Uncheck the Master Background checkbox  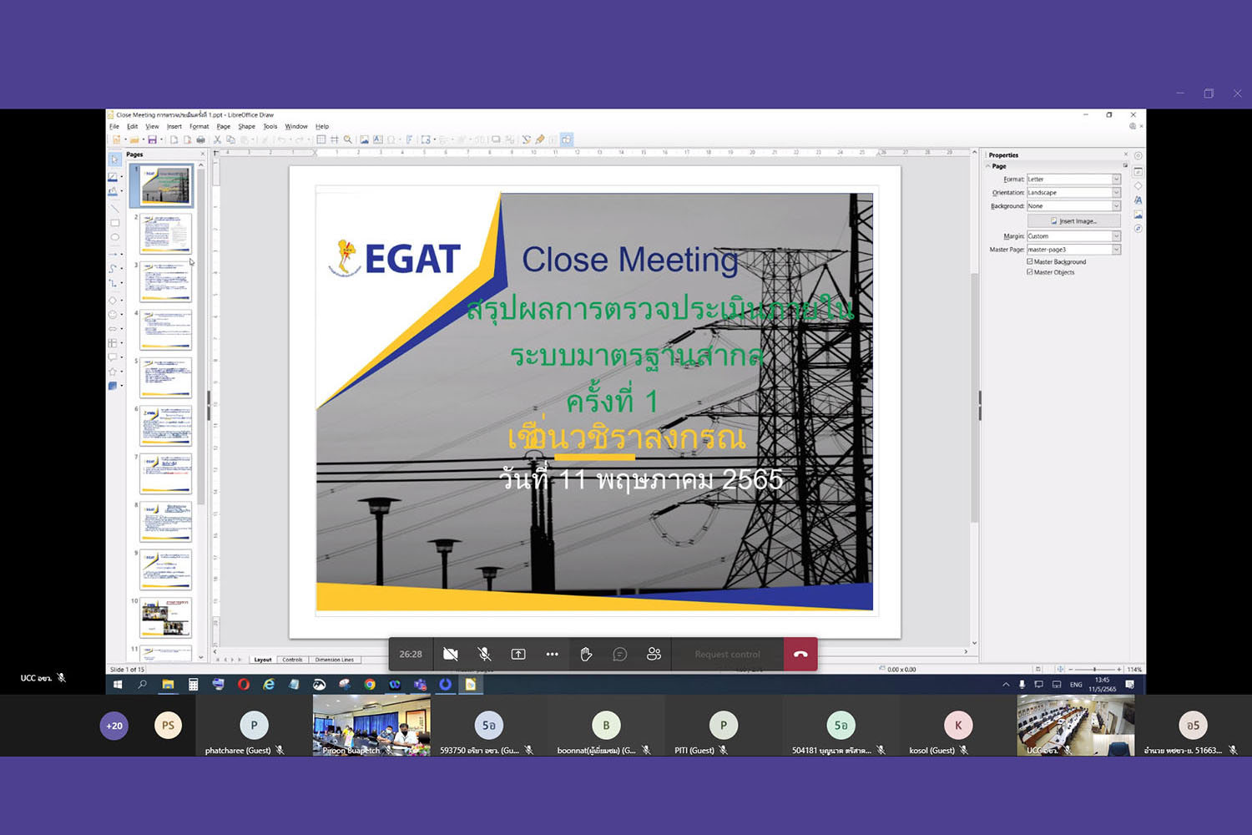1030,261
